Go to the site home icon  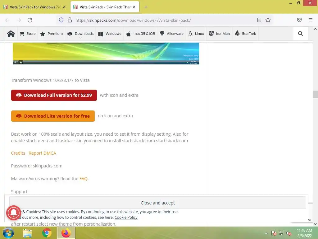(11, 34)
